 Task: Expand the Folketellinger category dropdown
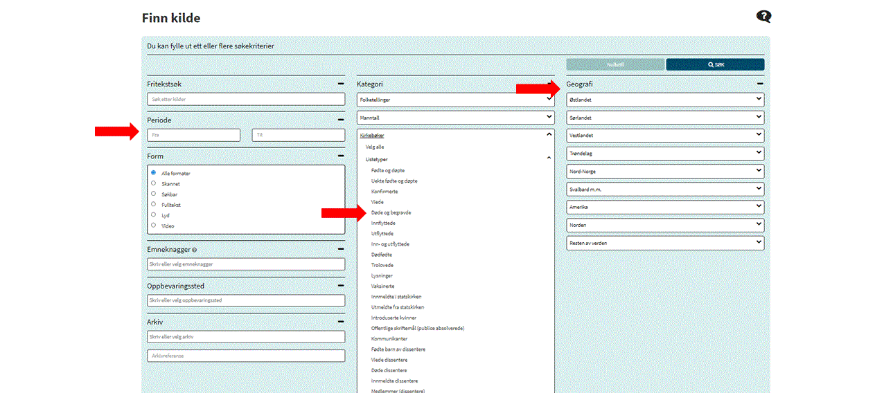[455, 100]
